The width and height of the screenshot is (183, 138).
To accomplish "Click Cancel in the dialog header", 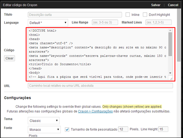I will [173, 5].
